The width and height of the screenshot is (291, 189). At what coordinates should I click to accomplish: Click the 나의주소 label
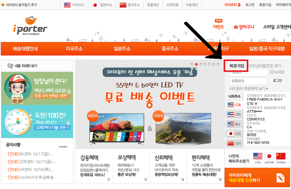pos(235,96)
